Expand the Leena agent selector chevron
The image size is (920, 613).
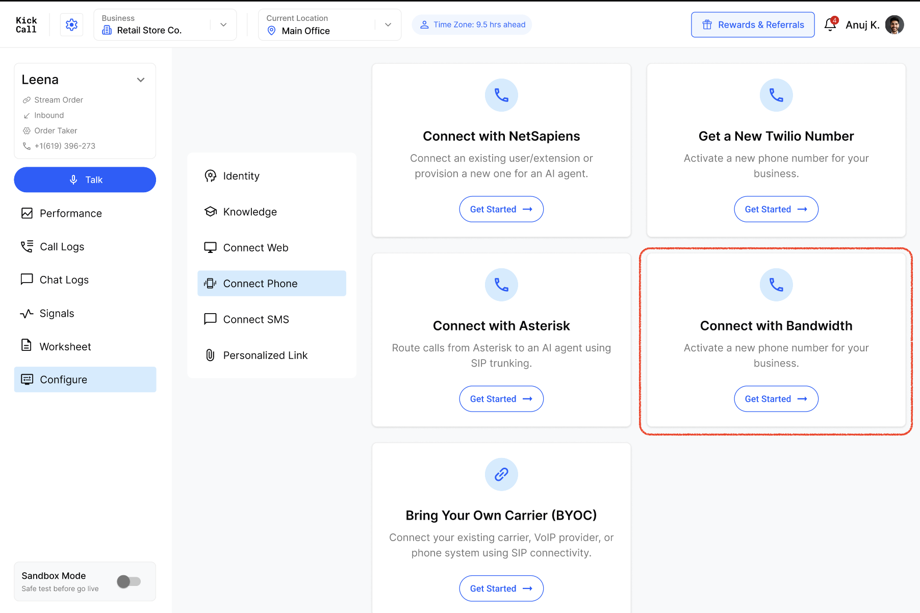[141, 80]
